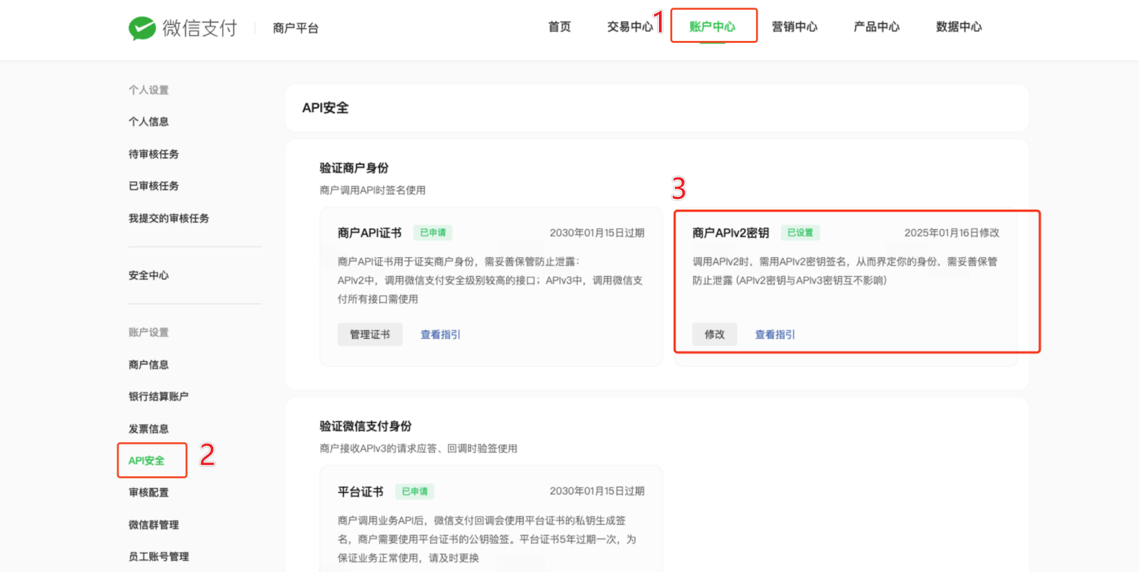The image size is (1139, 572).
Task: Open 查看指引 link under 商户APIv2密钥
Action: click(x=775, y=334)
